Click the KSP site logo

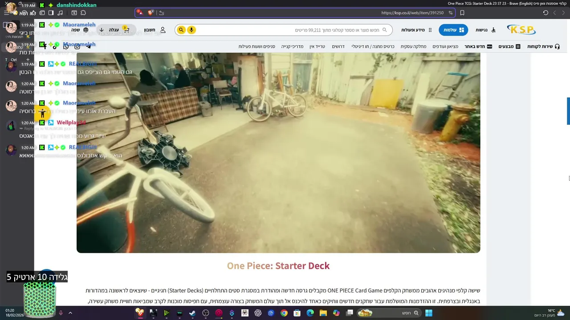[521, 30]
